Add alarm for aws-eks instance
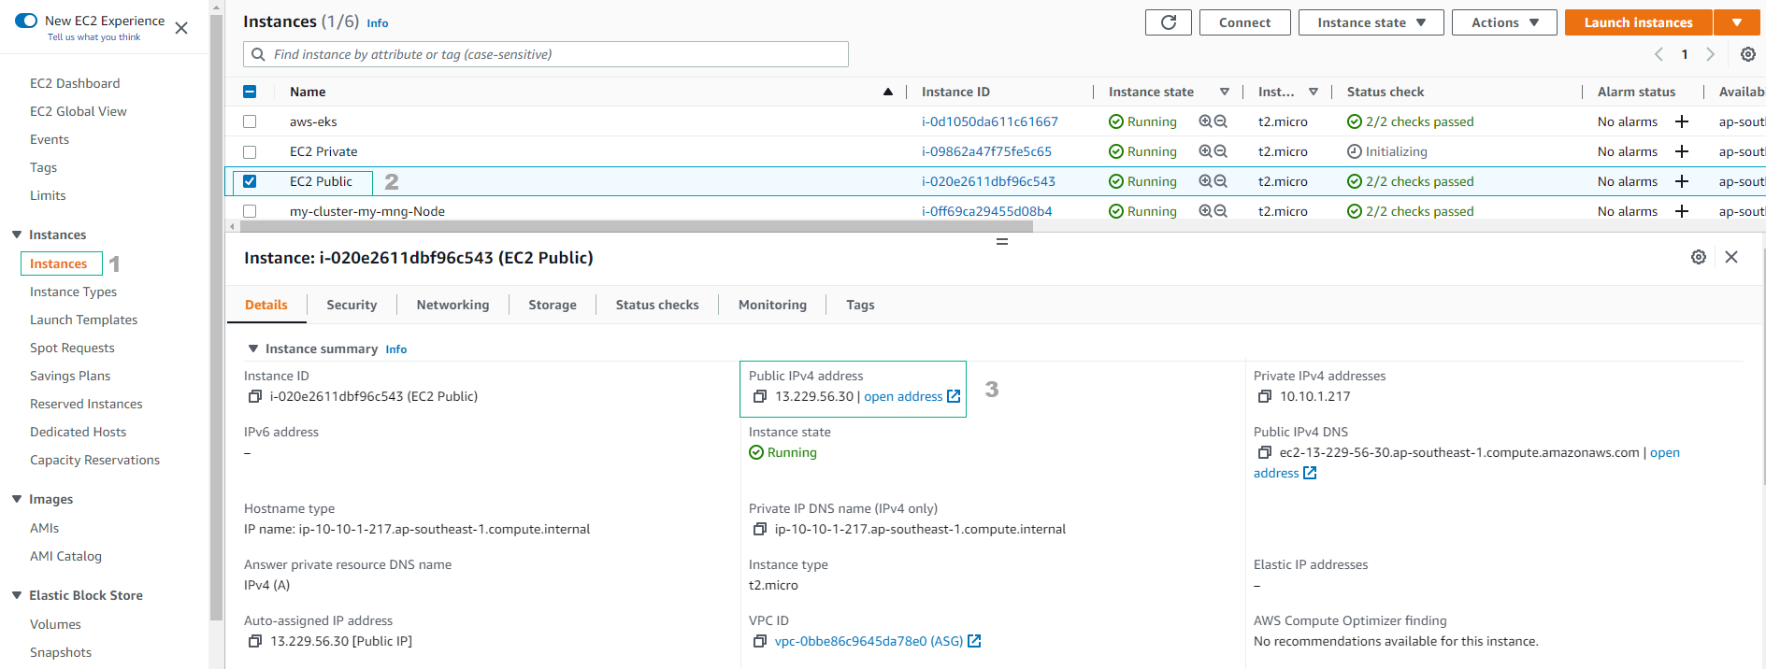Image resolution: width=1766 pixels, height=669 pixels. (x=1681, y=121)
